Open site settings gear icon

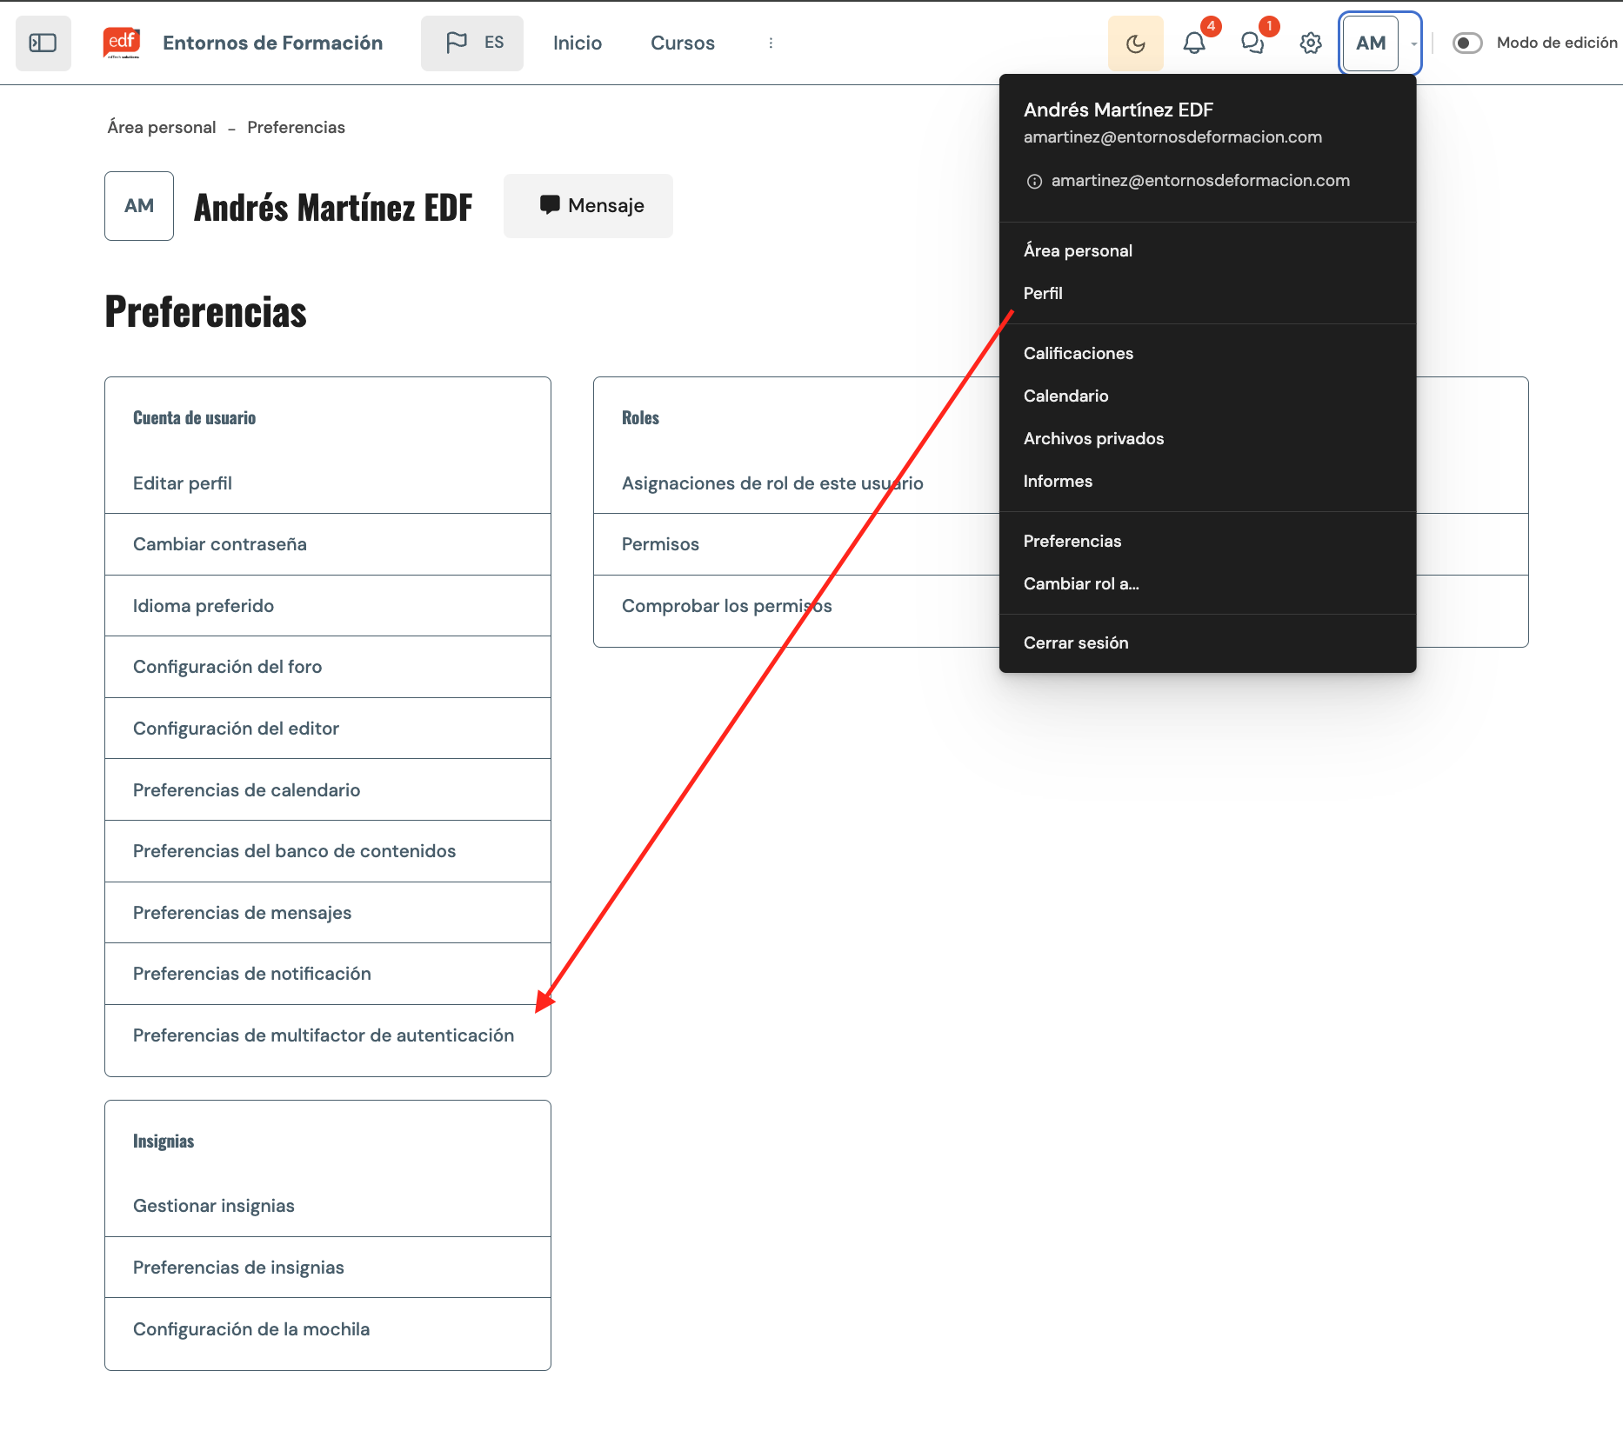coord(1311,43)
